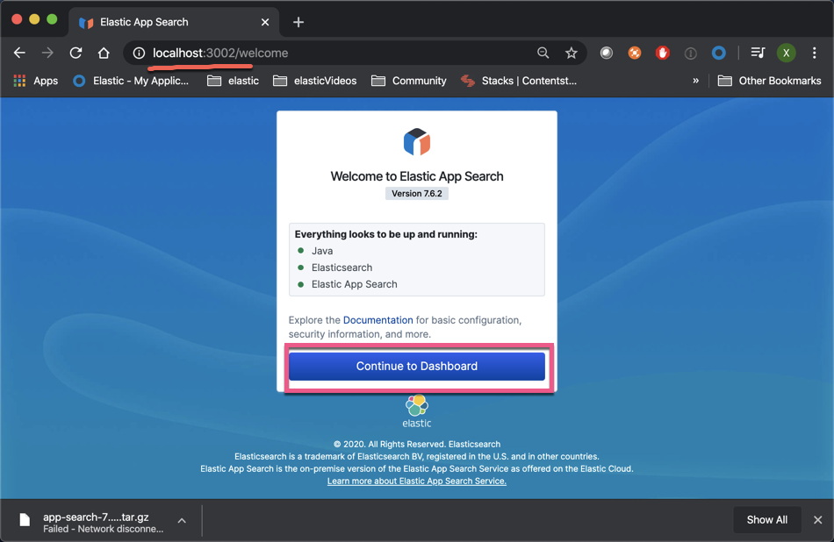Screen dimensions: 834x542
Task: Open Stacks | Contentst... bookmark
Action: click(519, 81)
